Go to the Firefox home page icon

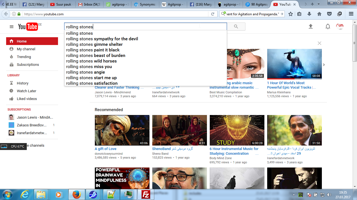click(x=319, y=14)
